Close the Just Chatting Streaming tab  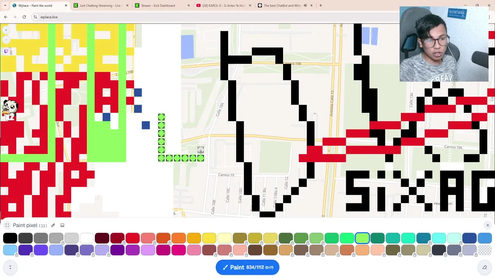click(127, 5)
